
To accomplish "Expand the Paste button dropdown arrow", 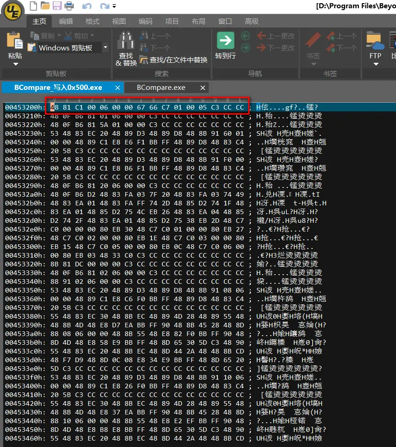I will 15,64.
